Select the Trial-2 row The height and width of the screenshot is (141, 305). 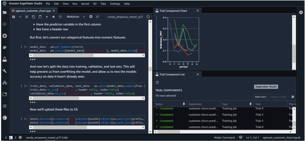223,115
